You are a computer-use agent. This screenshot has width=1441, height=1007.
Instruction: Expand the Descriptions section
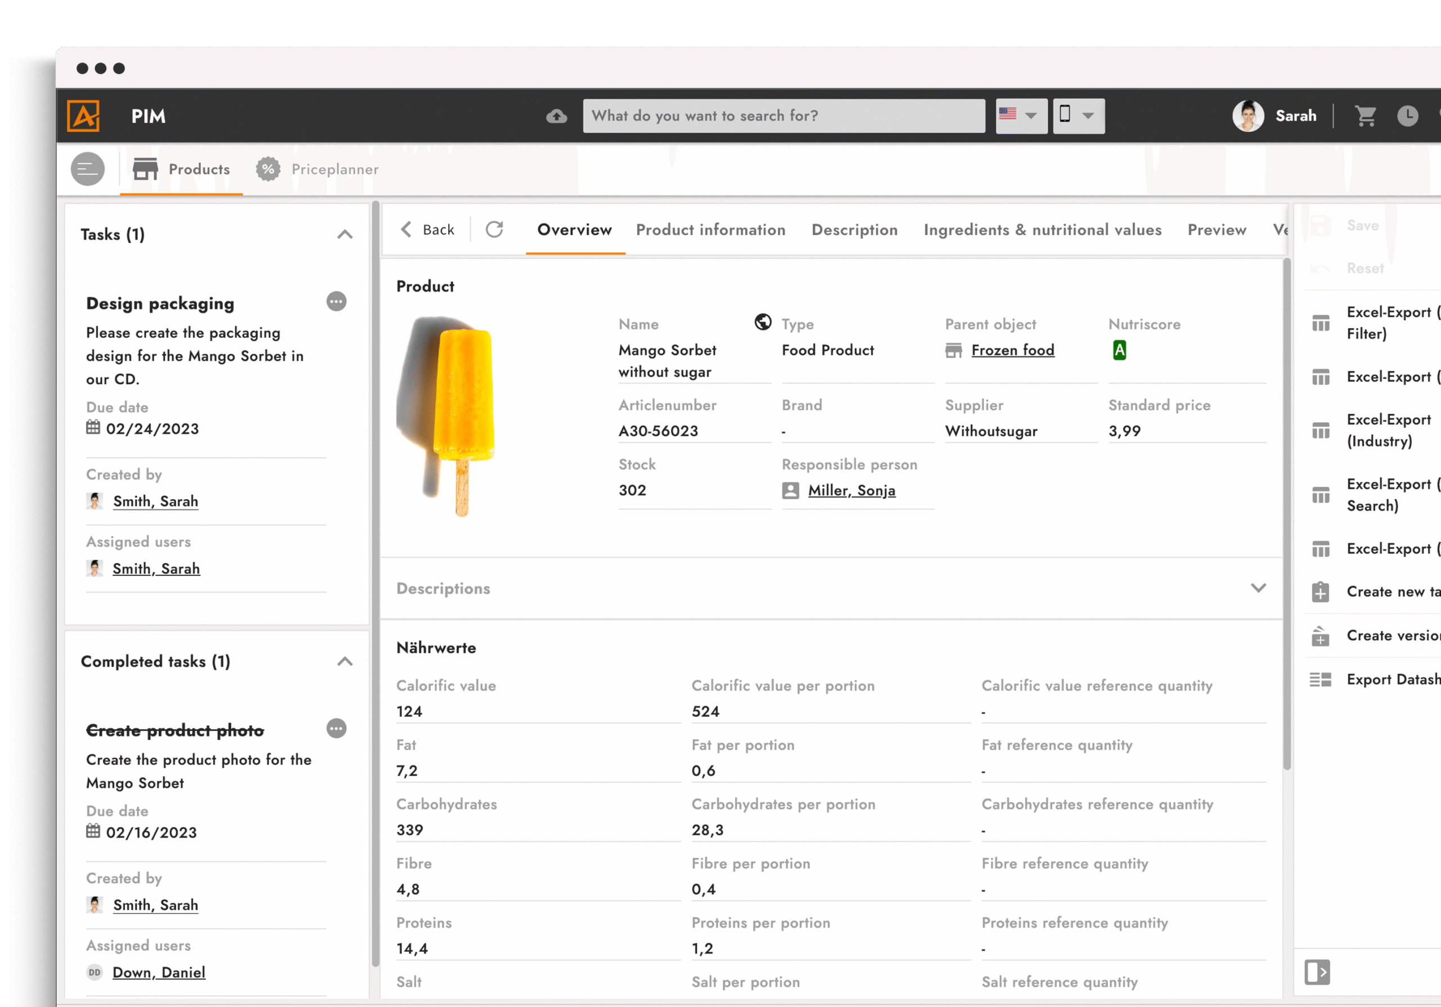coord(1257,589)
